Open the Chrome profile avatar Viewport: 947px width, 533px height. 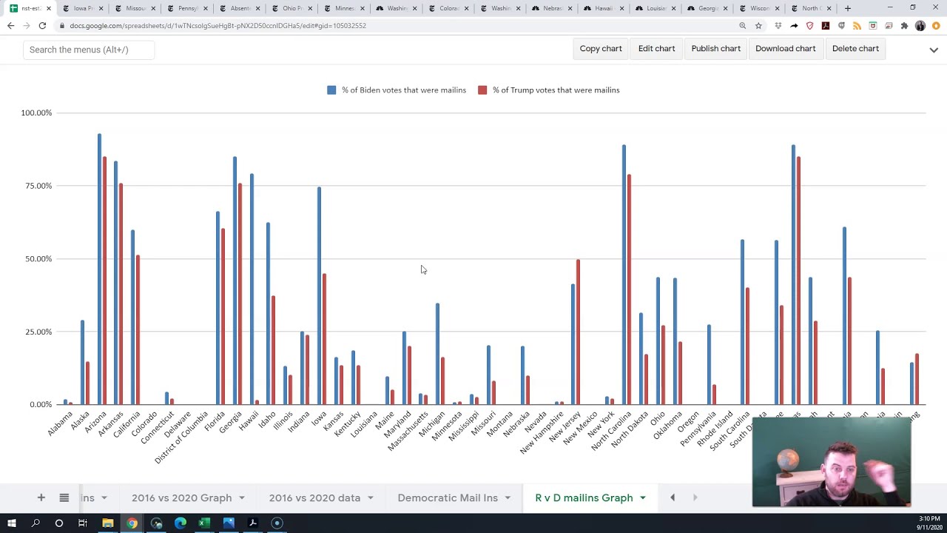point(920,26)
